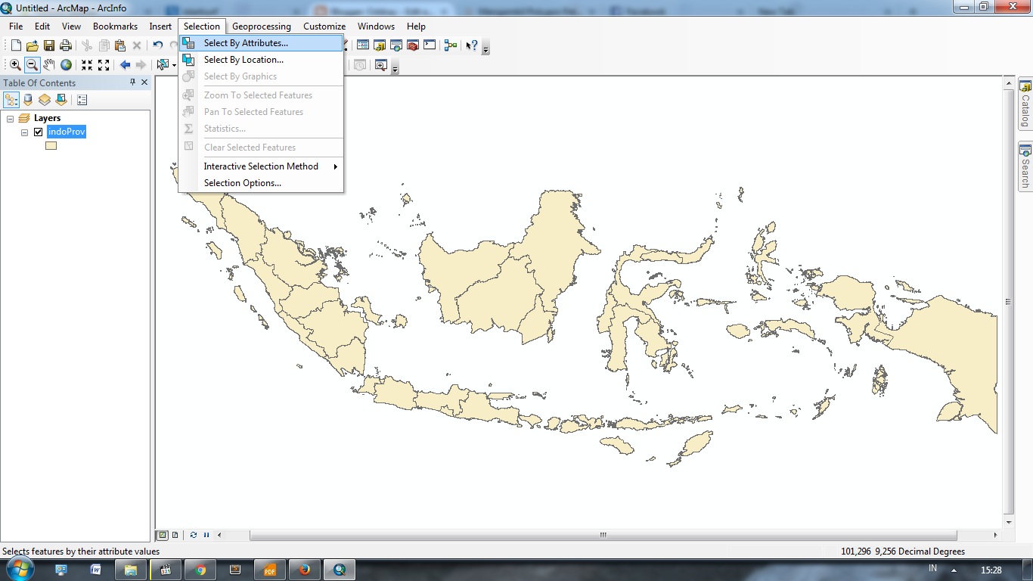Switch Table Of Contents to List By Drawing Order
The image size is (1033, 581).
[x=11, y=100]
